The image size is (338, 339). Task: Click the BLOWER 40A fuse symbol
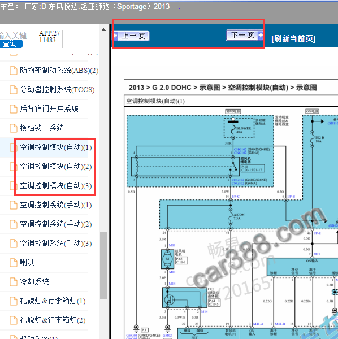tap(233, 129)
